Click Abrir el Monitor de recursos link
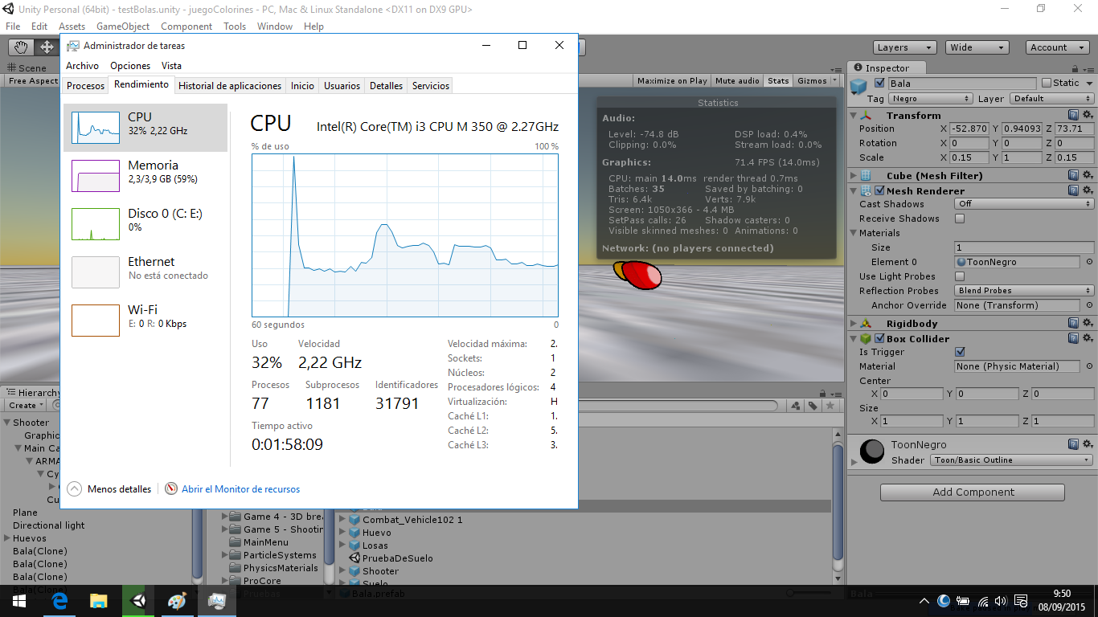Screen dimensions: 1098x617 pos(240,489)
